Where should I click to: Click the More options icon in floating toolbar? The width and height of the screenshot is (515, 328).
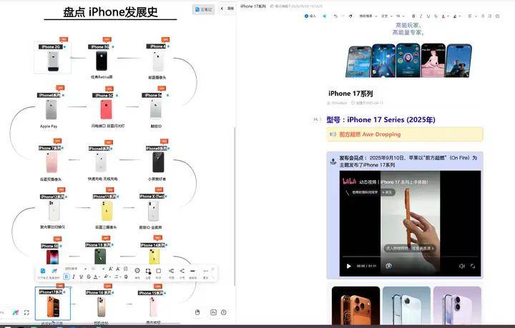[205, 271]
